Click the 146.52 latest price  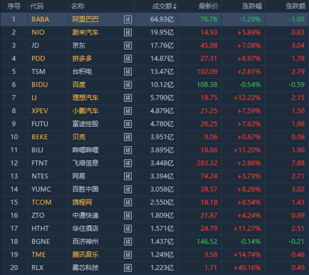207,242
